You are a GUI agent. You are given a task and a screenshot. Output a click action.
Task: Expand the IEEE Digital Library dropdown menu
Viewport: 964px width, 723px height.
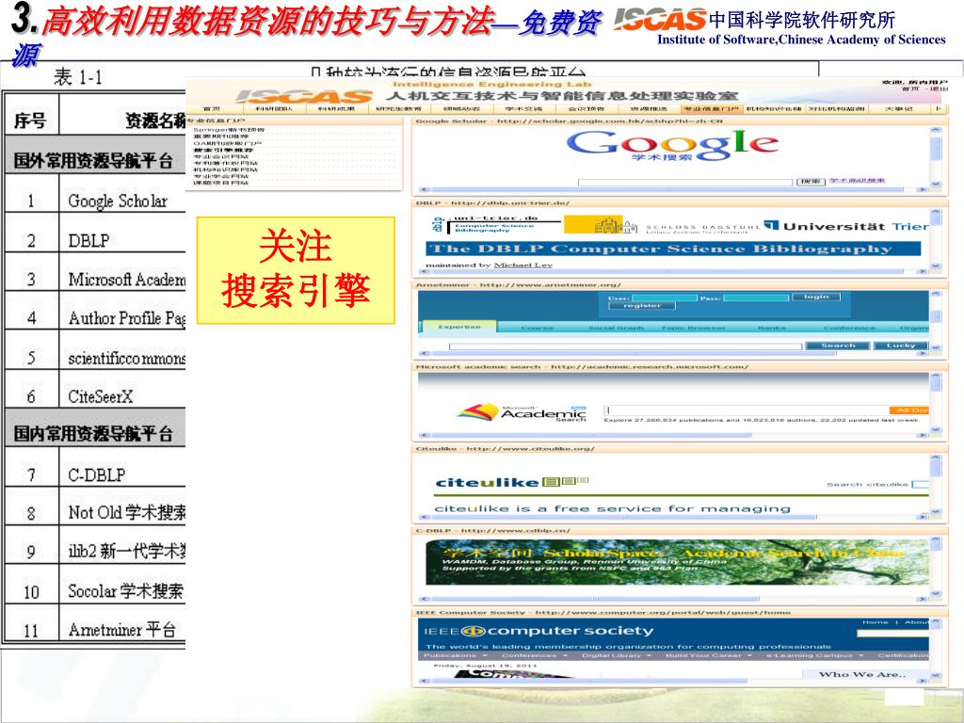[617, 656]
